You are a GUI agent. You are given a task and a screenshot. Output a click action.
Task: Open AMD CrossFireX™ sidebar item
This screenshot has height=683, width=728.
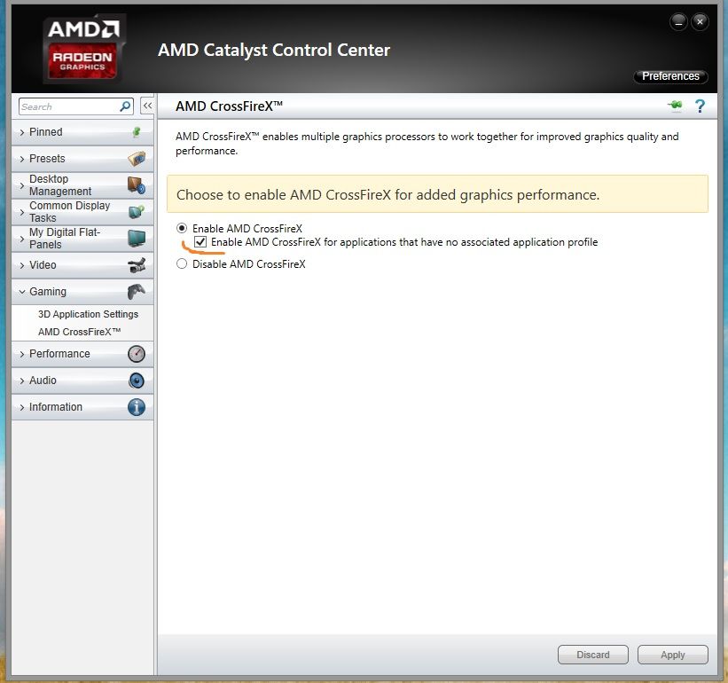click(x=80, y=332)
